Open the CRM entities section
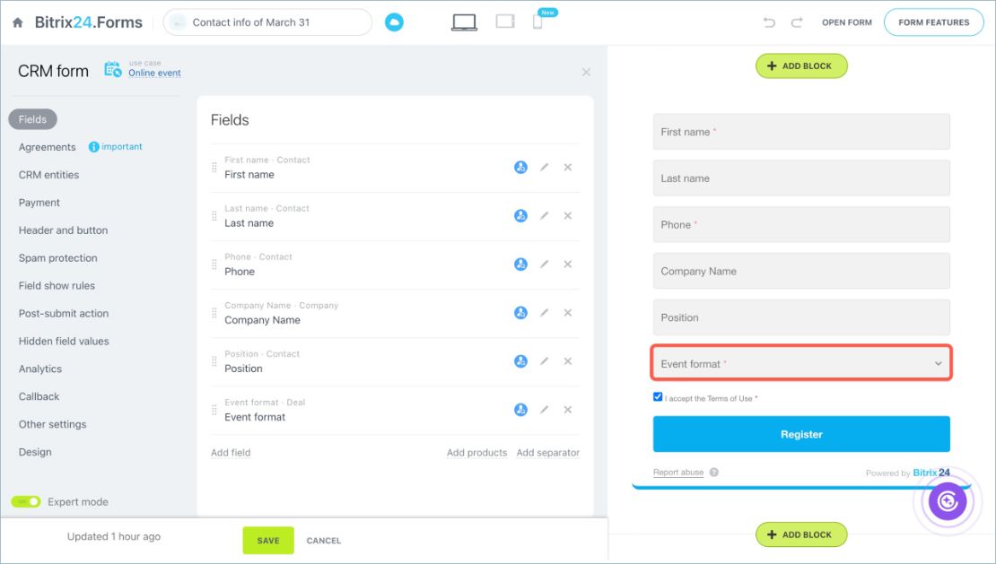 click(49, 175)
